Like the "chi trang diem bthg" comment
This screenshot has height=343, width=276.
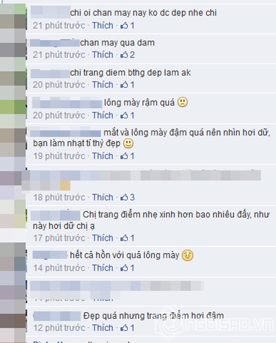click(102, 85)
